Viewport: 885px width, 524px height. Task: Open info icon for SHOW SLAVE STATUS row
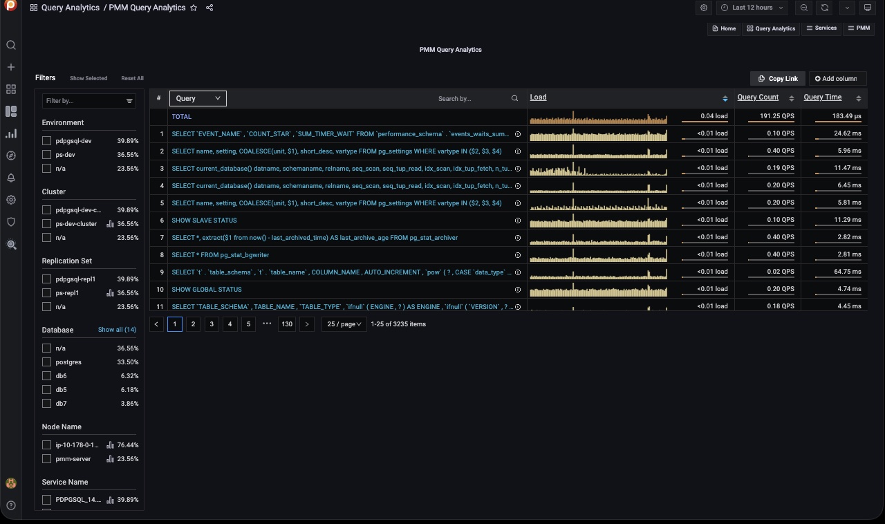(518, 221)
